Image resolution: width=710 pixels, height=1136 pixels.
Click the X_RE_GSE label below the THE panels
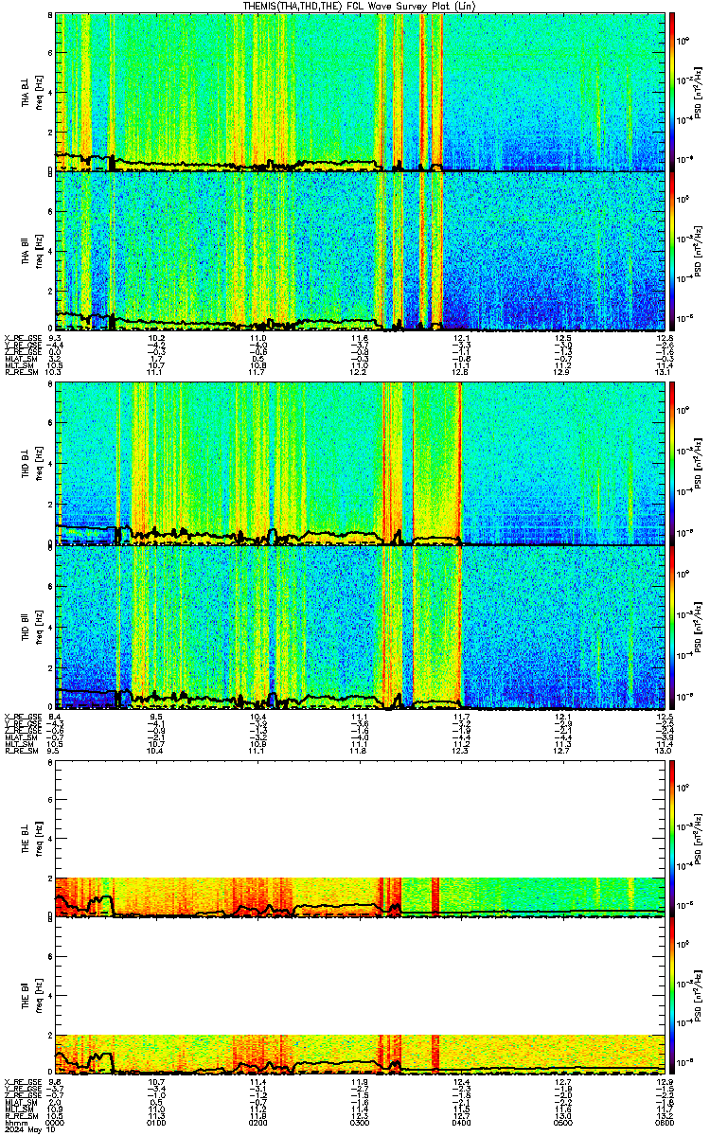click(22, 1082)
